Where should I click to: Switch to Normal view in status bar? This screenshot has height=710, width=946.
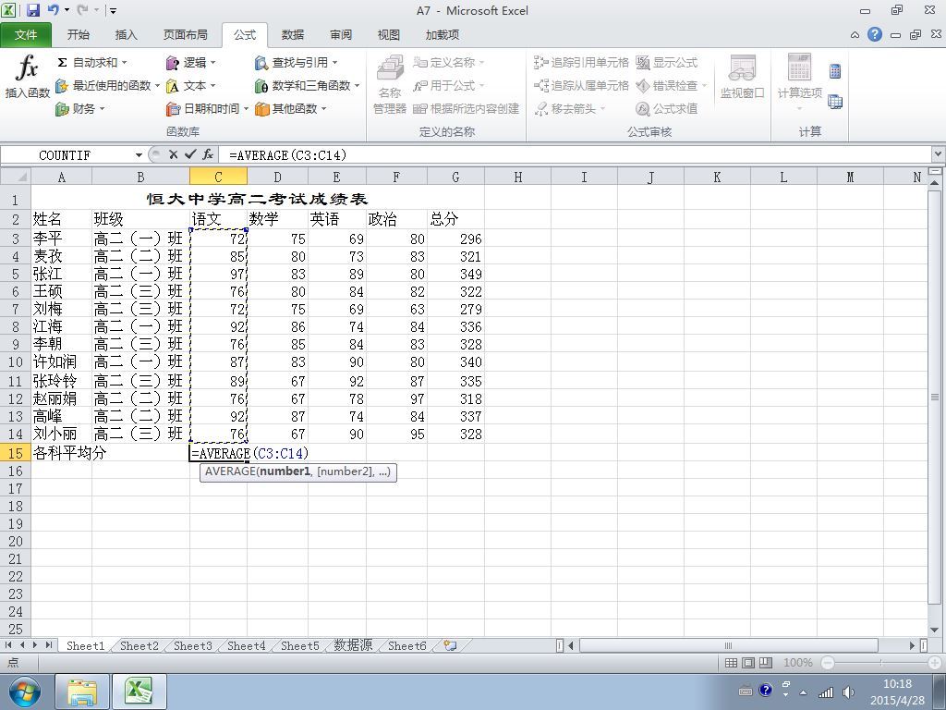coord(731,663)
